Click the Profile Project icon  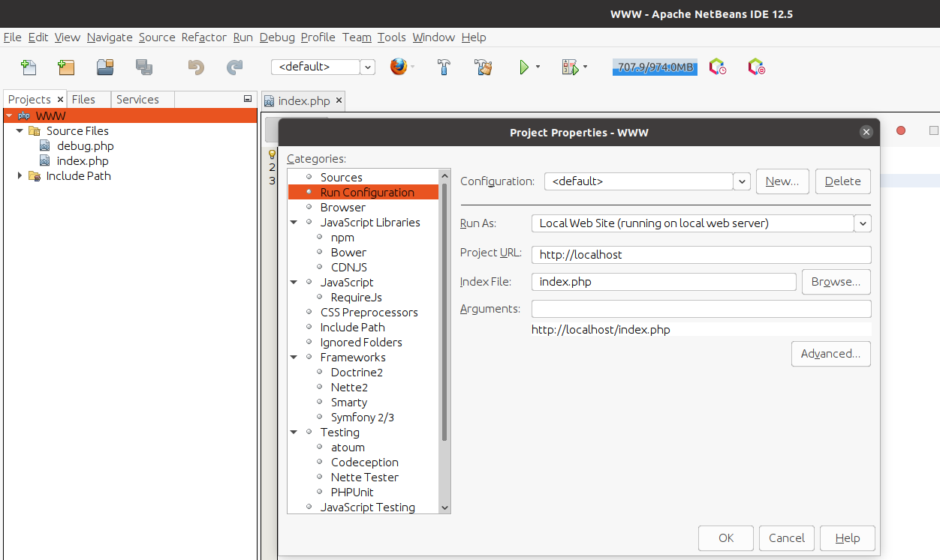click(718, 67)
